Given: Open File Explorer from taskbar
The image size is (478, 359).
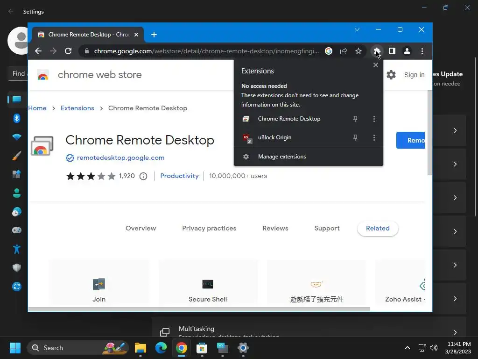Looking at the screenshot, I should point(141,348).
